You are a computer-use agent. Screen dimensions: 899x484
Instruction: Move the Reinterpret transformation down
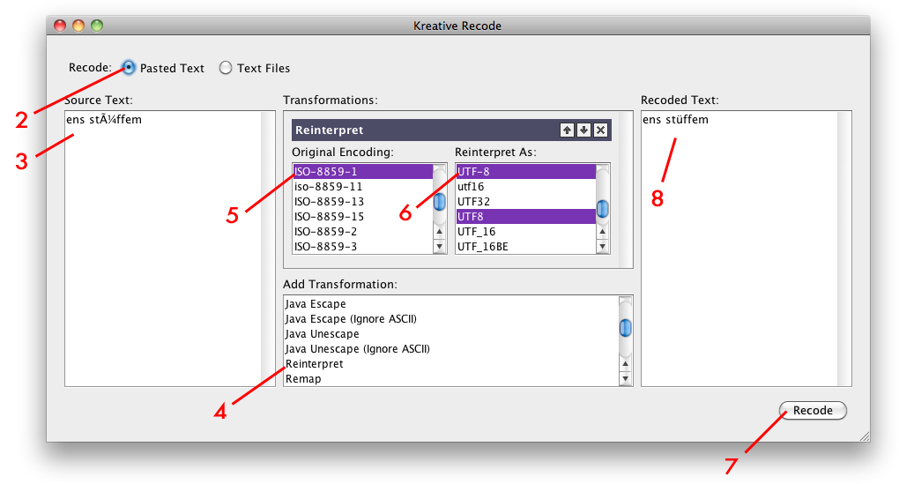583,130
